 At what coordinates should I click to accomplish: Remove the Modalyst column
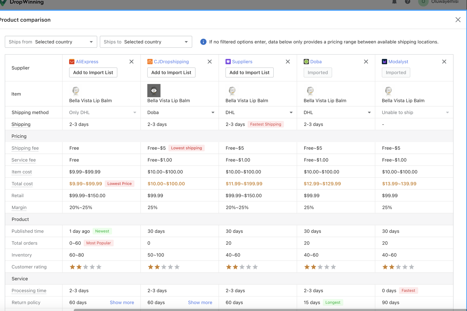pos(444,62)
